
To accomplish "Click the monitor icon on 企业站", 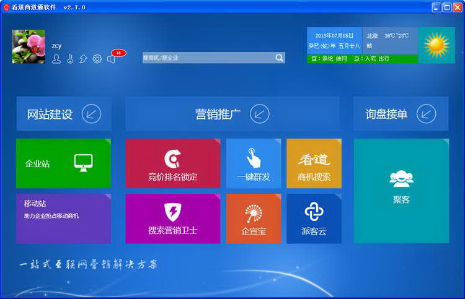I will (x=83, y=163).
